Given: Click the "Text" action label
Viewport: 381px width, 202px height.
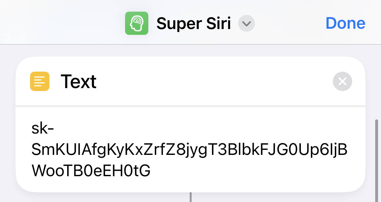Looking at the screenshot, I should [79, 82].
